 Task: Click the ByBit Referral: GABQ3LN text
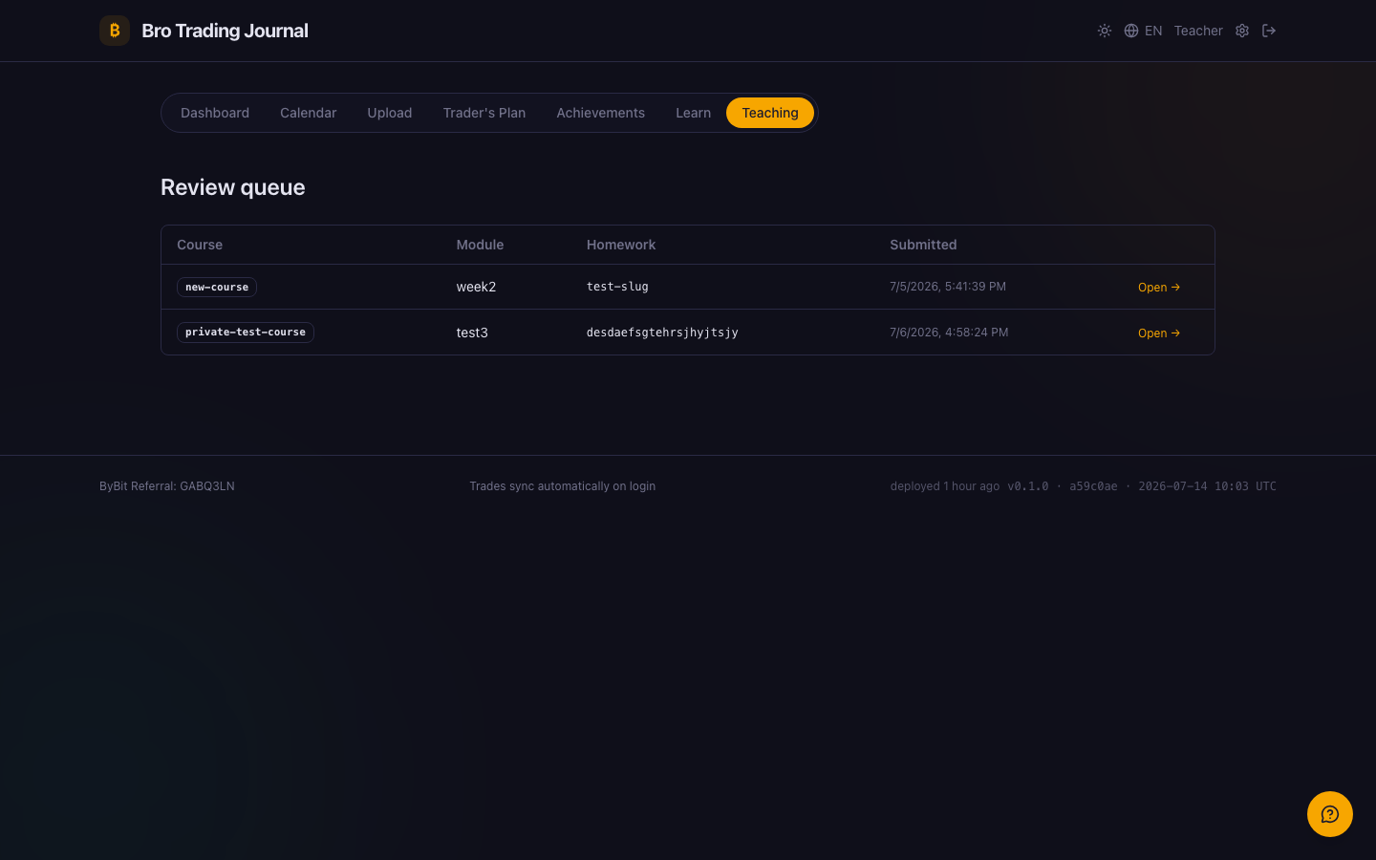click(x=167, y=486)
